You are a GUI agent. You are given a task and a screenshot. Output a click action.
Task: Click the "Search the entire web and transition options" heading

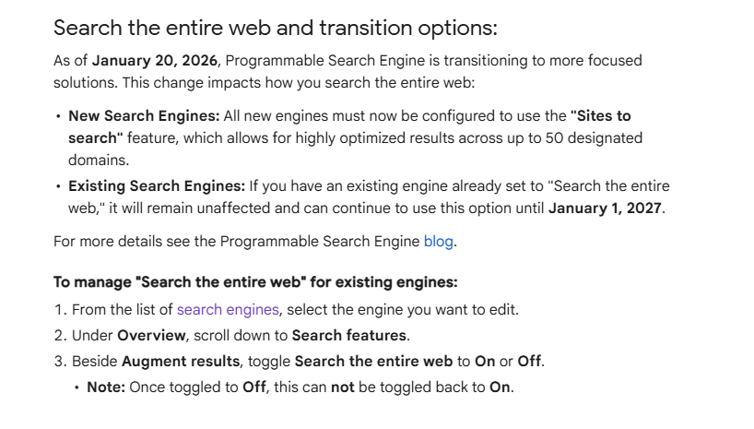pyautogui.click(x=275, y=28)
